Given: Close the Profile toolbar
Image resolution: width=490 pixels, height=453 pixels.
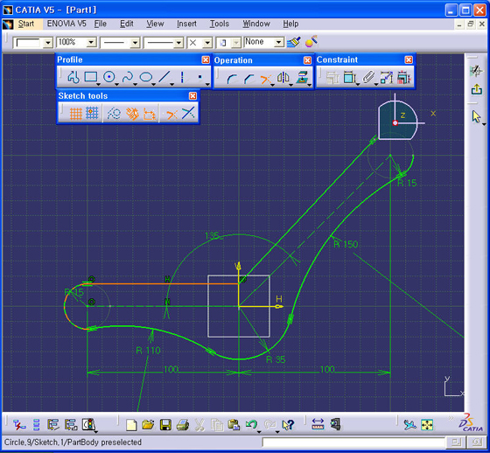Looking at the screenshot, I should coord(206,59).
